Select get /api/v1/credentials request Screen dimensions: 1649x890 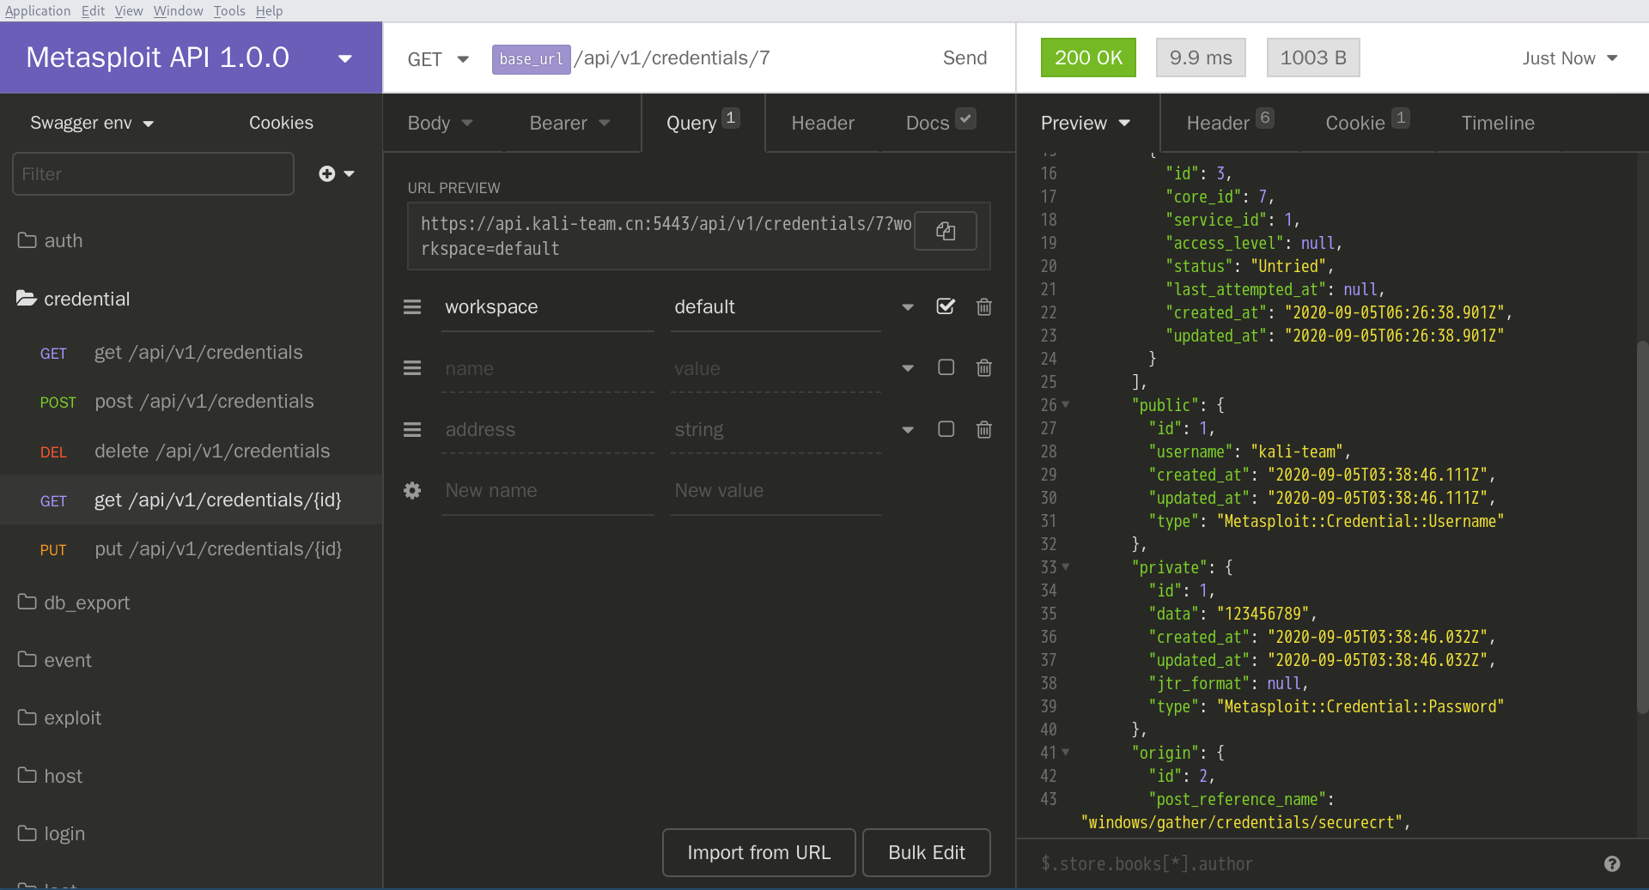[191, 353]
